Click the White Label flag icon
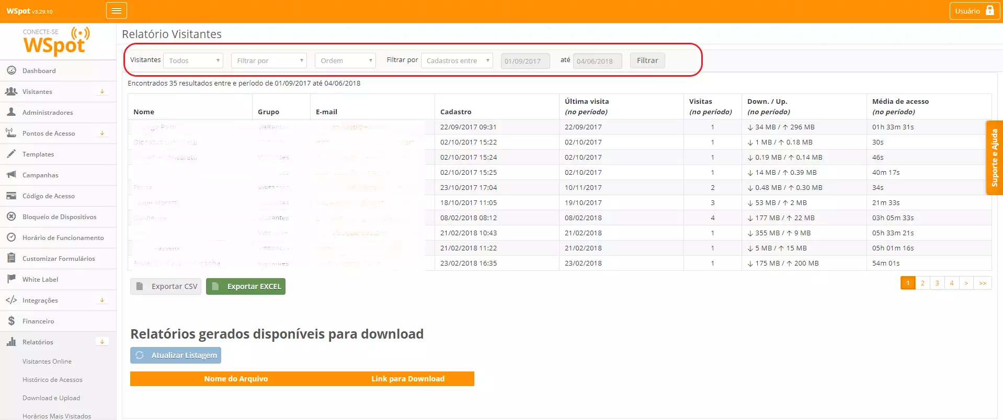 11,279
